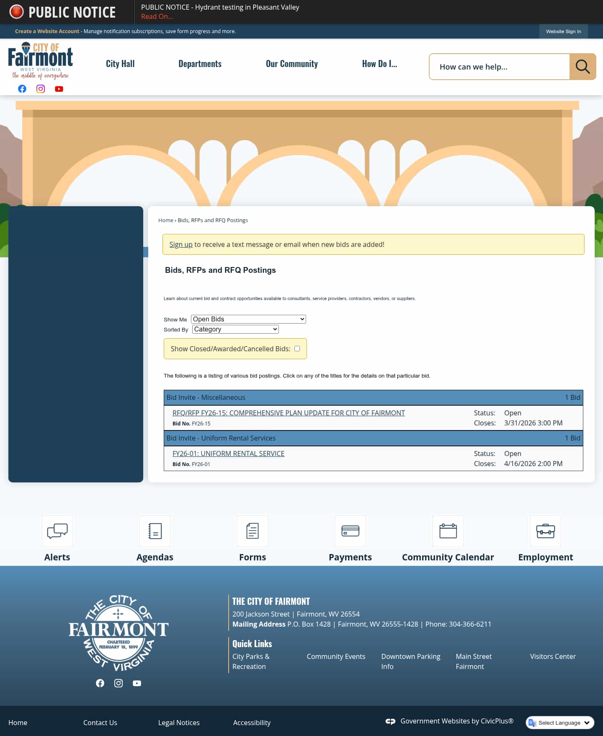Click footer Home link
The height and width of the screenshot is (736, 603).
[18, 723]
